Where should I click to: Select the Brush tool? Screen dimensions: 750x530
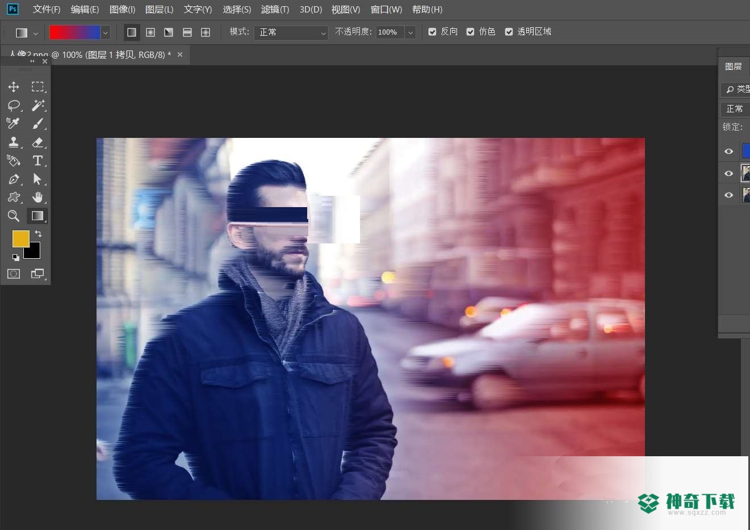pyautogui.click(x=37, y=124)
